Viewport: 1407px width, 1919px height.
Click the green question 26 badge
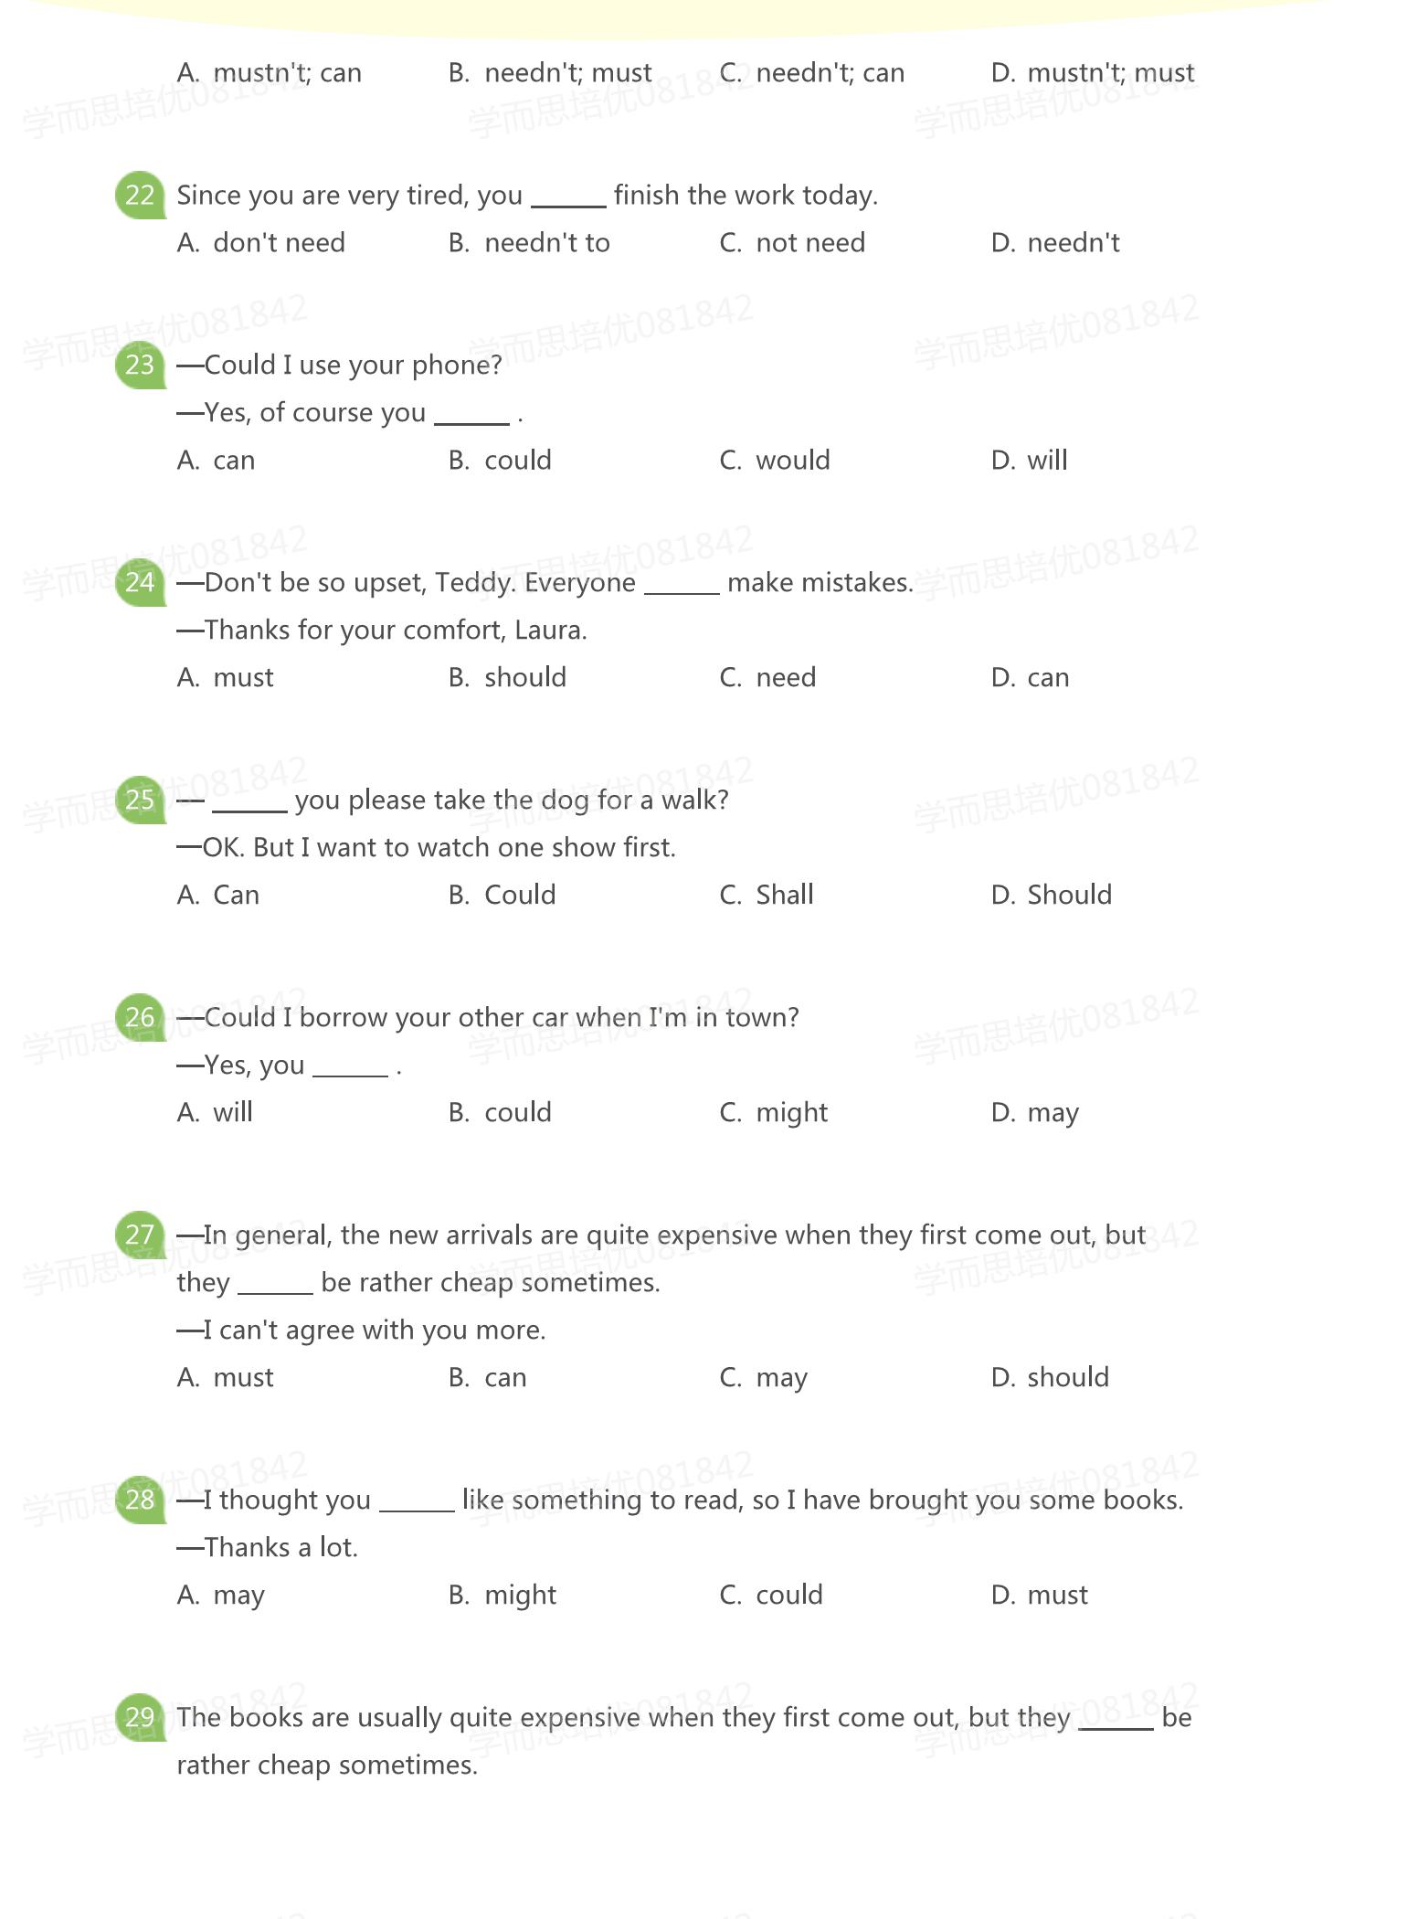[140, 1017]
